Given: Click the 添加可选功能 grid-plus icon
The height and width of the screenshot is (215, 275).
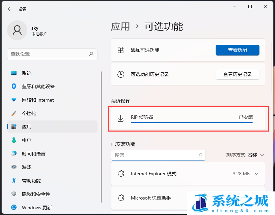Looking at the screenshot, I should click(x=121, y=50).
